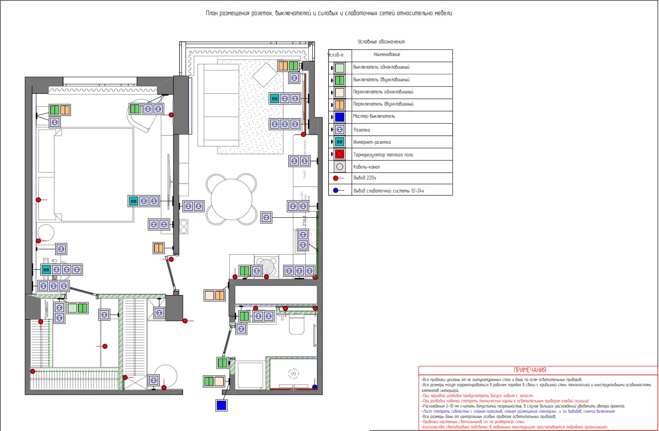Click the lone socket symbol right of the round dining table

[266, 217]
